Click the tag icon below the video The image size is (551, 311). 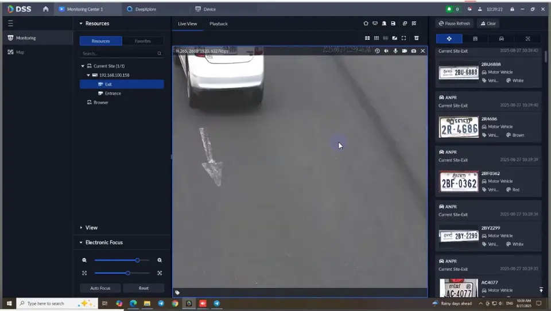(177, 293)
